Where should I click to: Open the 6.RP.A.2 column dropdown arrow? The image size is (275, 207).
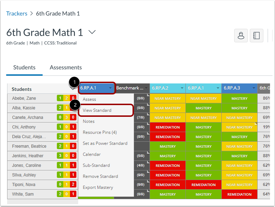182,88
